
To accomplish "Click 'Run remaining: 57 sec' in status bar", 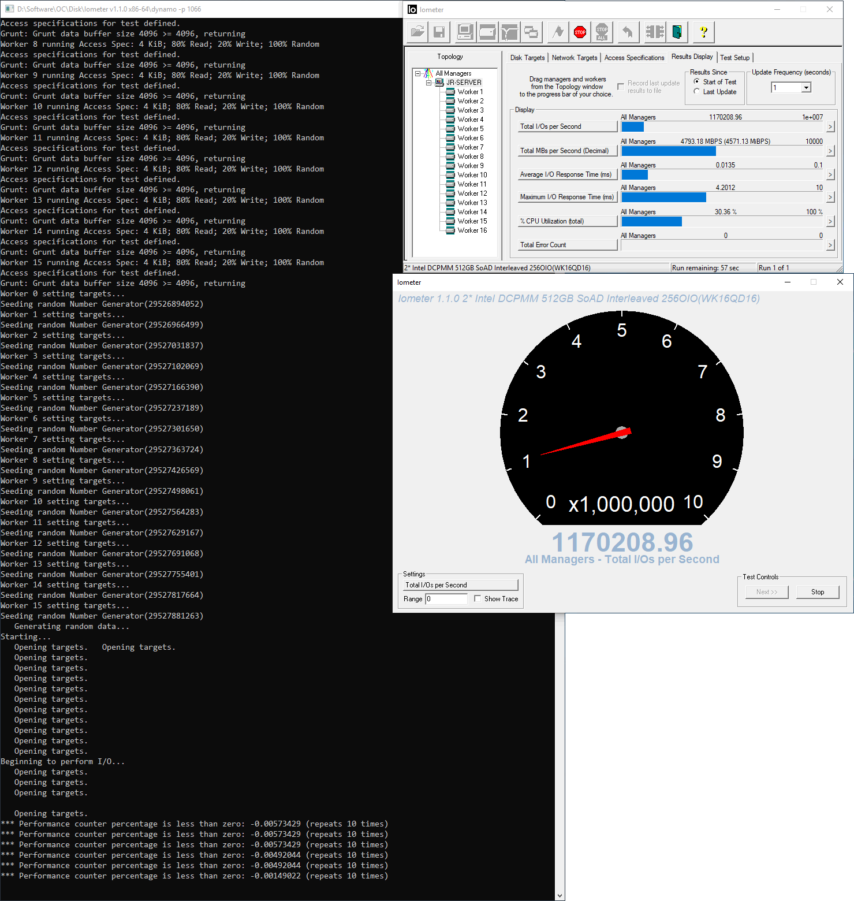I will 705,268.
